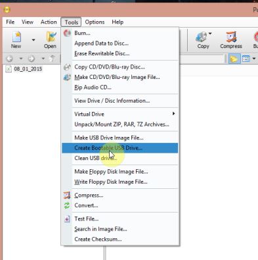Close the open Tools menu
Image resolution: width=258 pixels, height=260 pixels.
(x=71, y=22)
